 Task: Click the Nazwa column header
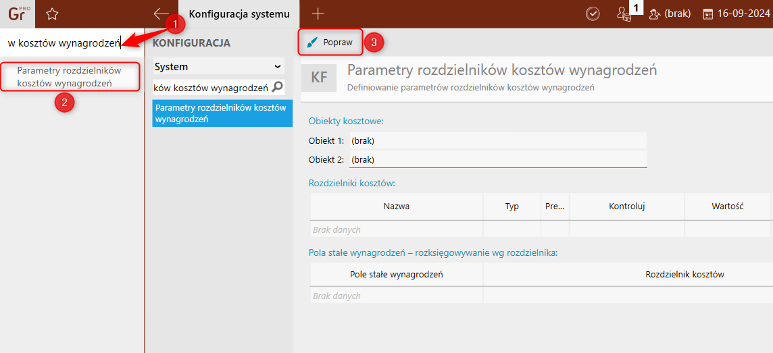coord(397,207)
